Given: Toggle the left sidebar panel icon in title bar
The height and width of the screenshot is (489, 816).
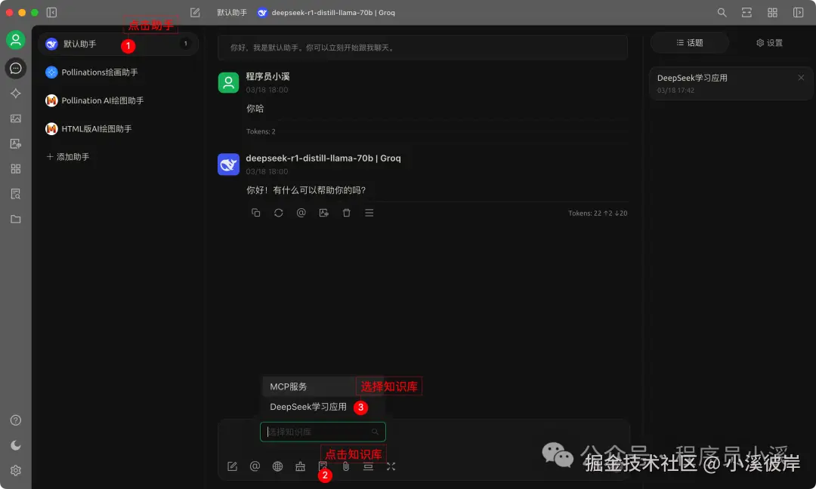Looking at the screenshot, I should click(x=51, y=13).
